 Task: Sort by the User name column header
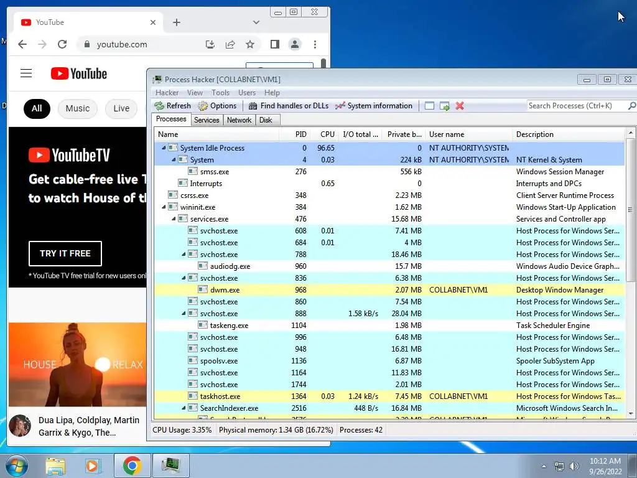click(469, 134)
